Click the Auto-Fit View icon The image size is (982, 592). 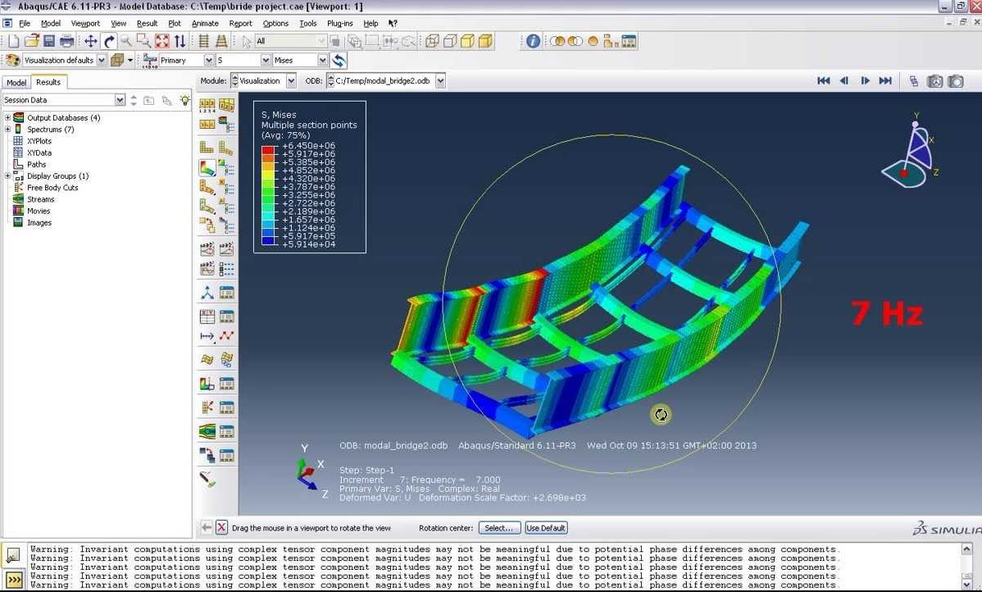point(162,40)
